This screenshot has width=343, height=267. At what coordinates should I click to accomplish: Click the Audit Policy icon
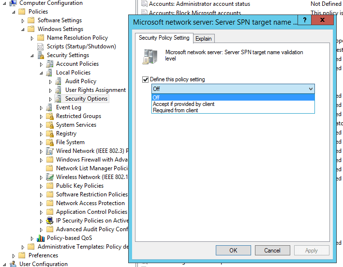59,81
